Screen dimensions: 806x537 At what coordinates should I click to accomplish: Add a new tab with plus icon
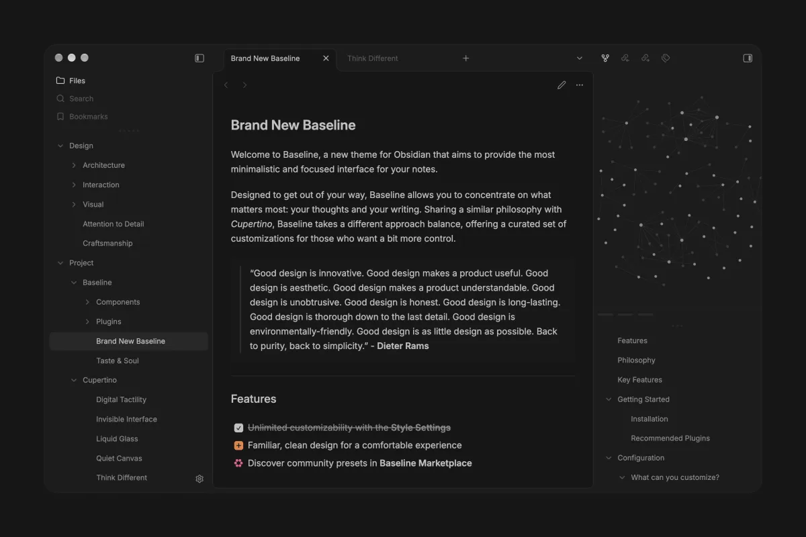(466, 58)
